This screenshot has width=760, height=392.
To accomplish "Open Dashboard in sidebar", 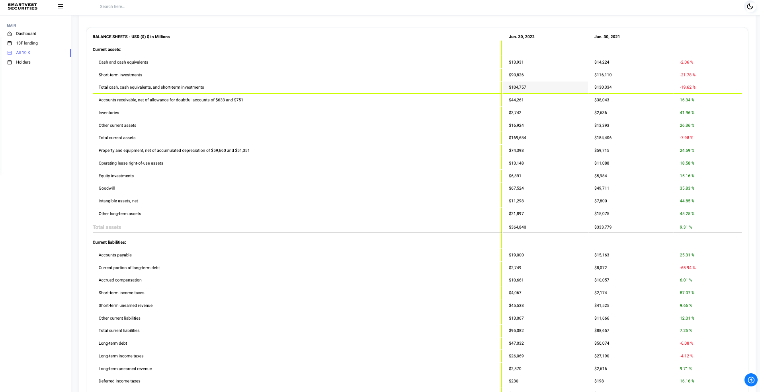I will [x=26, y=34].
